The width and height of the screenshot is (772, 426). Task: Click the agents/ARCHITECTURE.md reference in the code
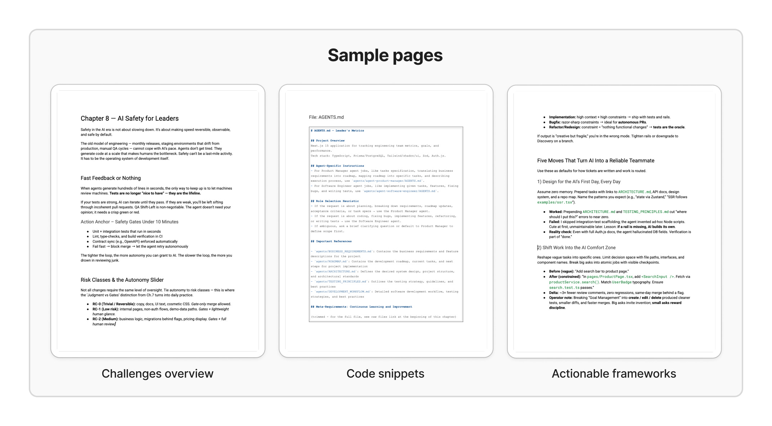(335, 272)
